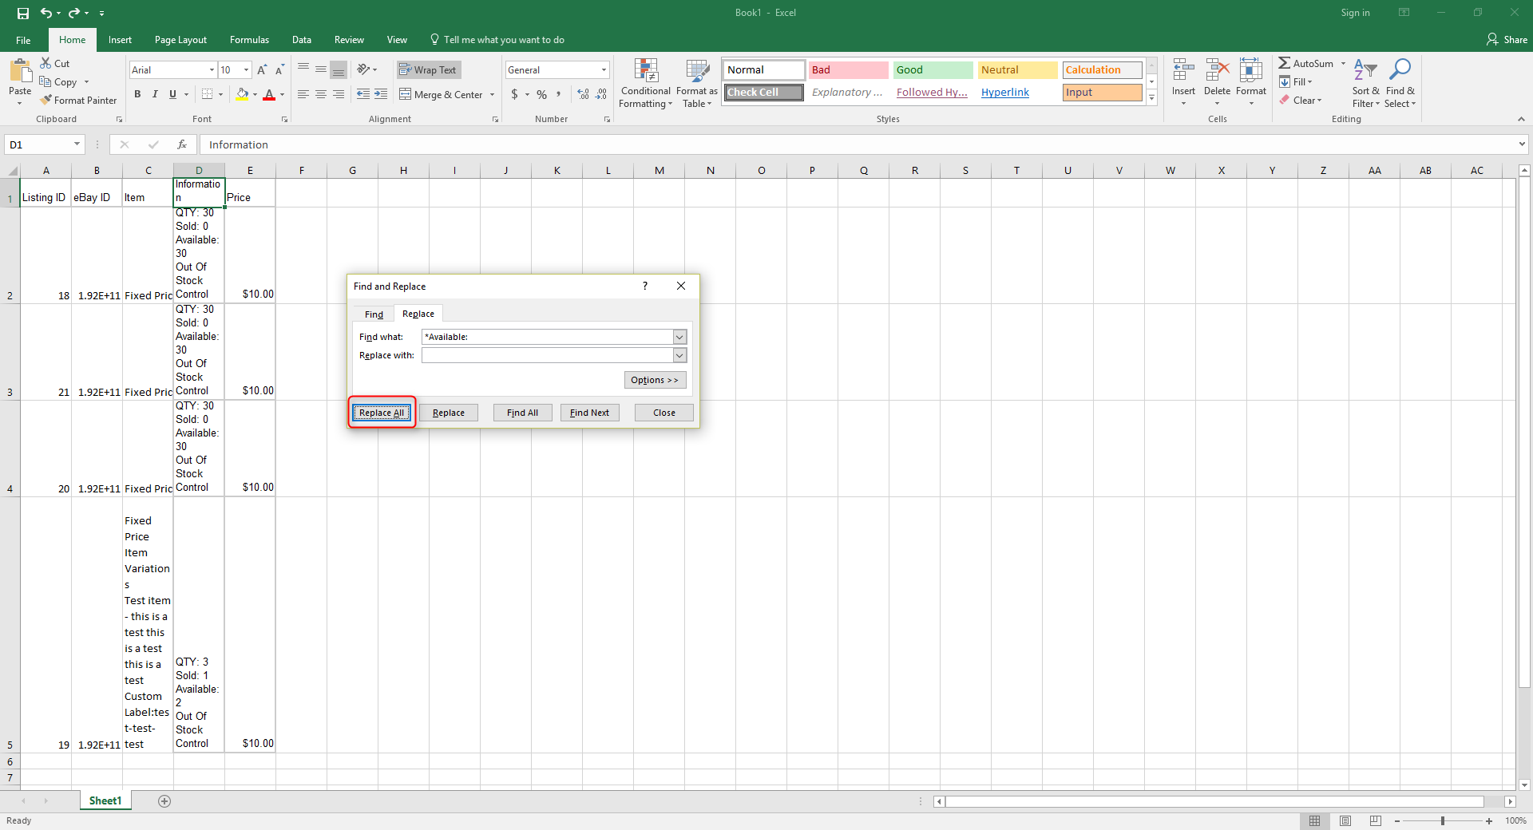Bottom align cell content
Viewport: 1533px width, 830px height.
coord(339,70)
